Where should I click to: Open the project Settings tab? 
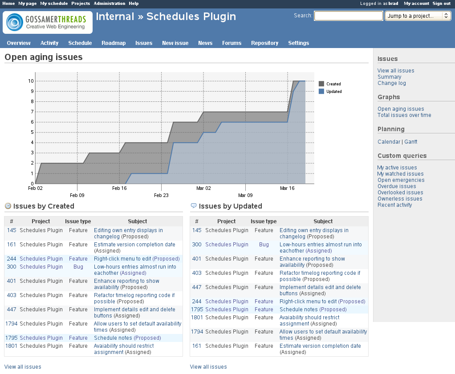[x=298, y=43]
